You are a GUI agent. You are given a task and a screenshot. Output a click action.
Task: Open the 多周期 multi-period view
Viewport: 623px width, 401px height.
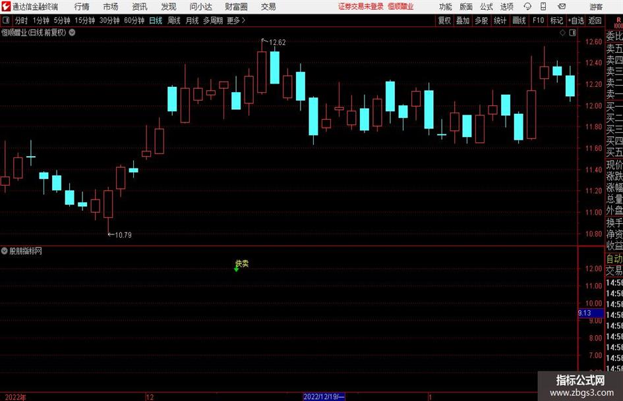click(213, 20)
